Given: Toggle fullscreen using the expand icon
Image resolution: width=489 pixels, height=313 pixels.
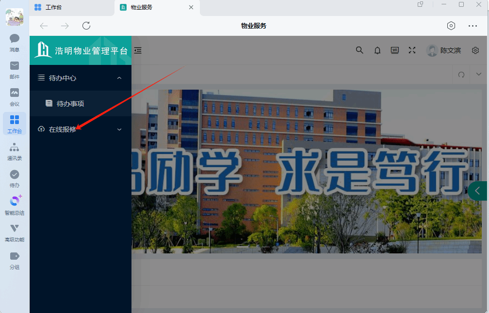Looking at the screenshot, I should [412, 50].
